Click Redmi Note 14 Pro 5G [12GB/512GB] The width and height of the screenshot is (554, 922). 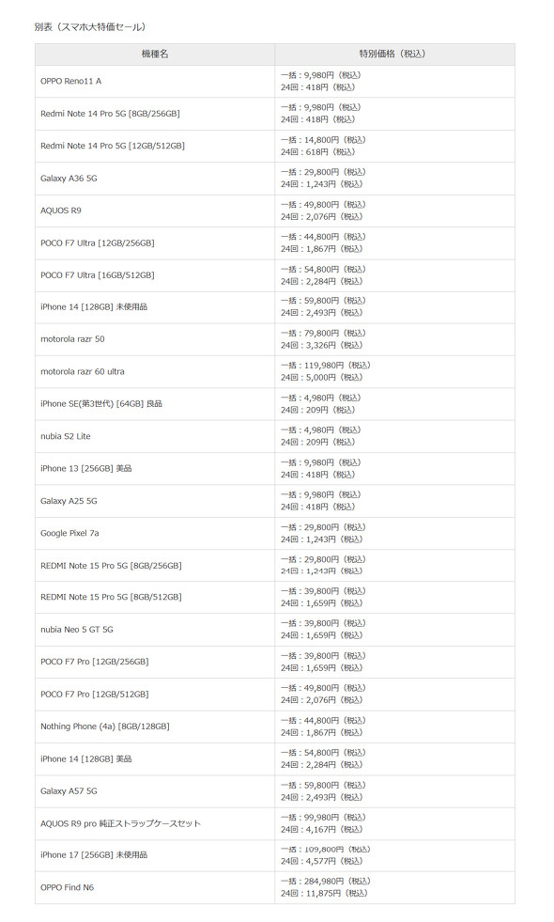pyautogui.click(x=113, y=146)
